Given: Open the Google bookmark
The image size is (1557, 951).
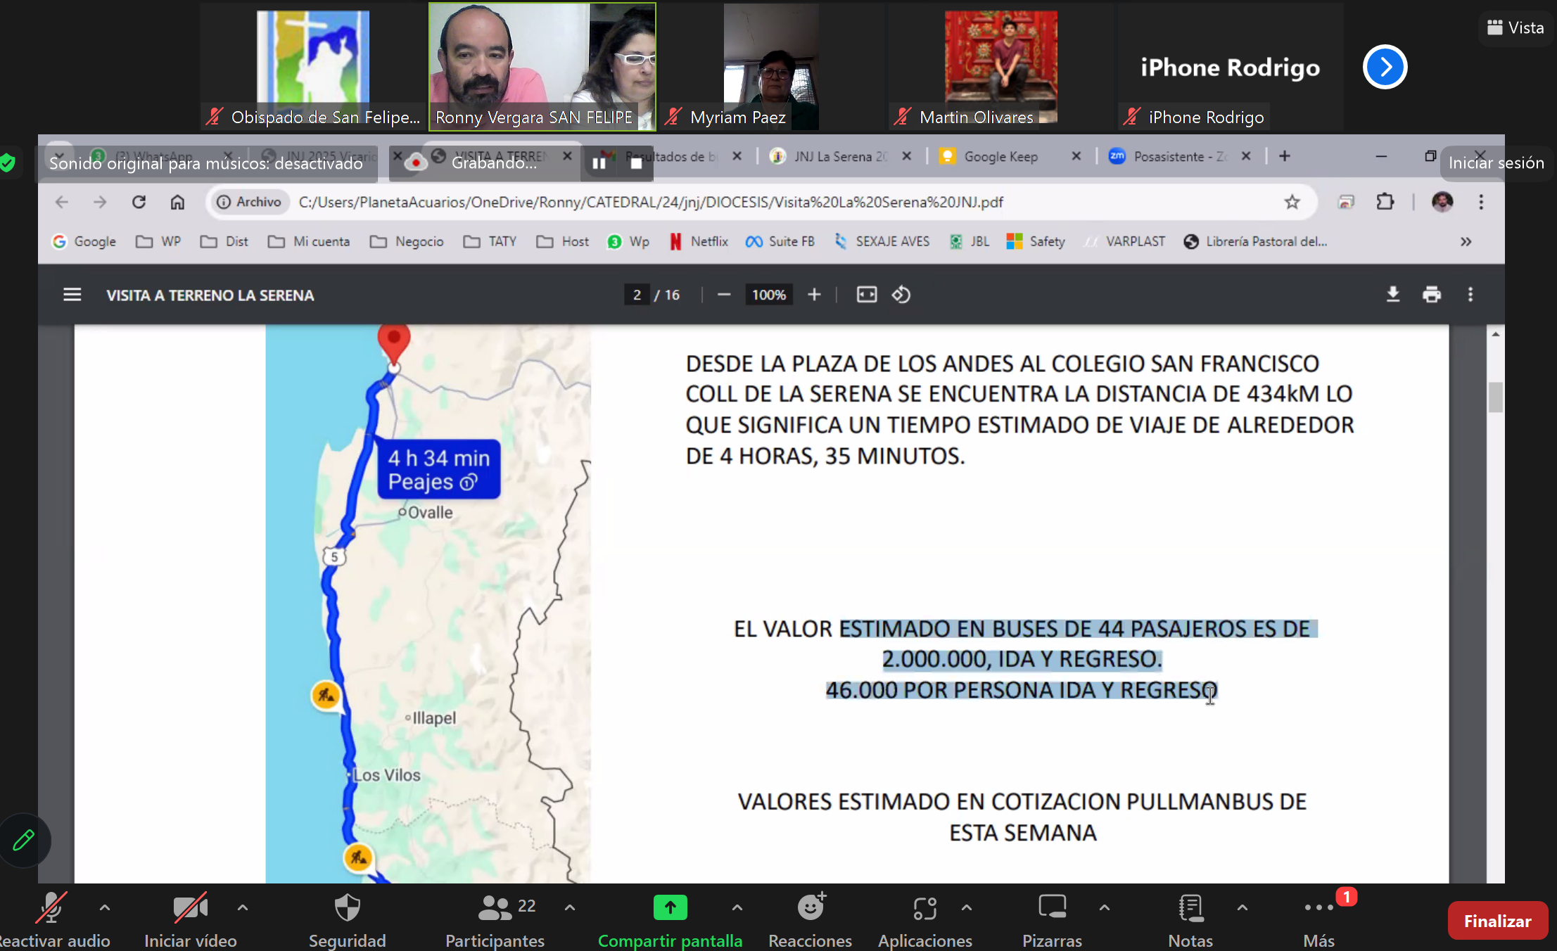Looking at the screenshot, I should (84, 242).
